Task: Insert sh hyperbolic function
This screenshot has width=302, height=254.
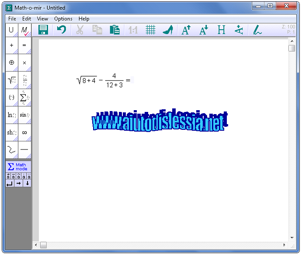Action: pos(11,132)
